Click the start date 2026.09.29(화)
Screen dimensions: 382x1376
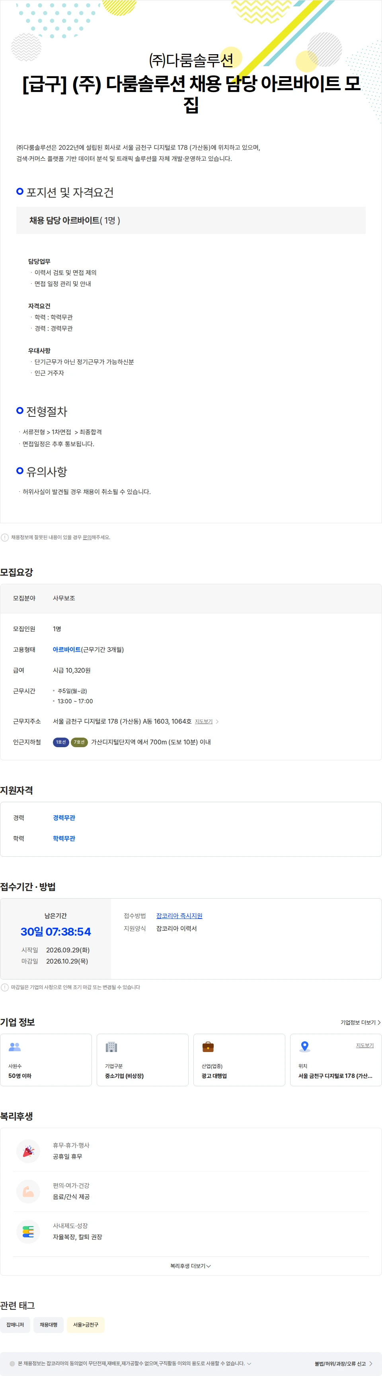point(68,950)
